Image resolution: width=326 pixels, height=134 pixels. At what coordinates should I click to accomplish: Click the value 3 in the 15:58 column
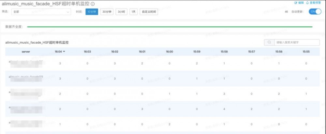point(224,94)
